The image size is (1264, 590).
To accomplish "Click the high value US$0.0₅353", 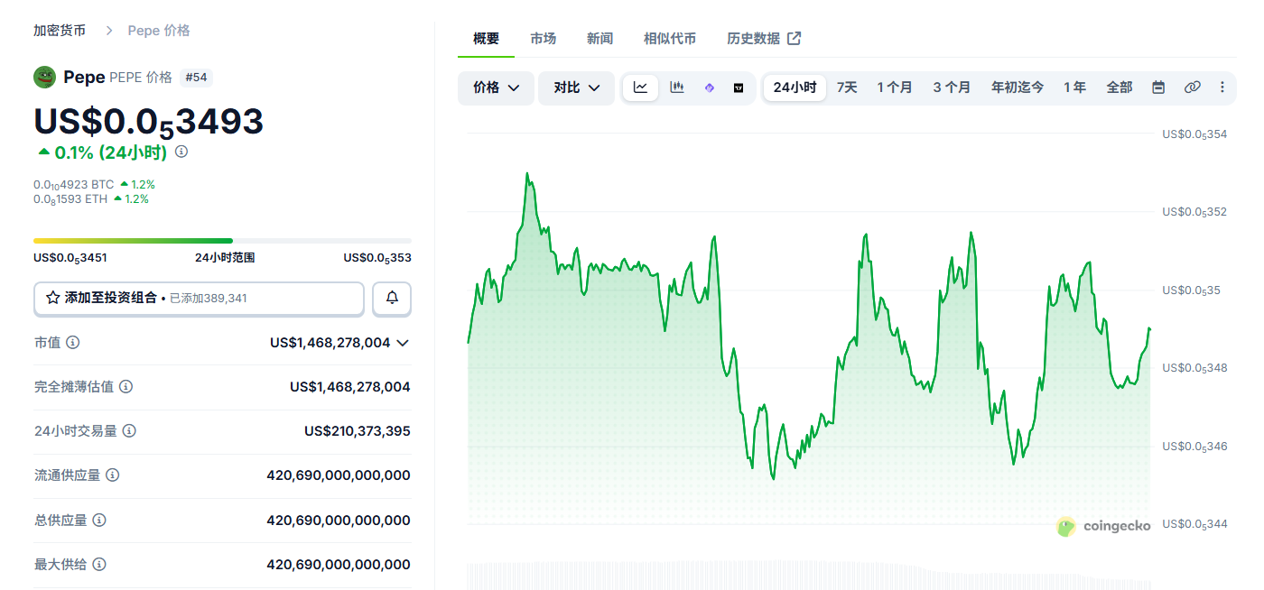I will pos(377,258).
